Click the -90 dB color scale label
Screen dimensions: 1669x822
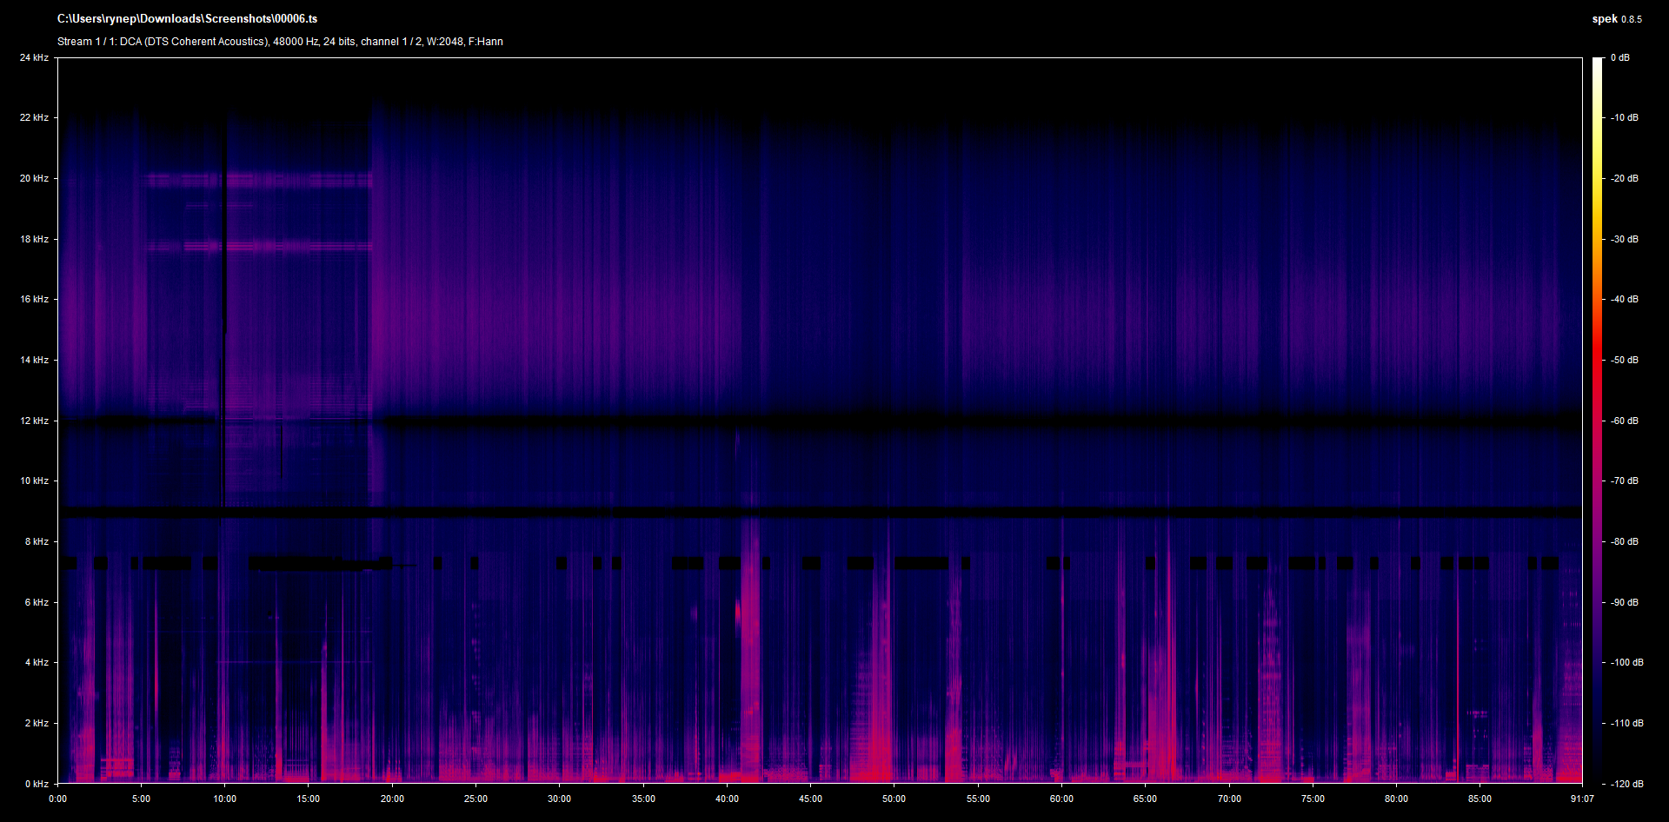click(x=1625, y=602)
